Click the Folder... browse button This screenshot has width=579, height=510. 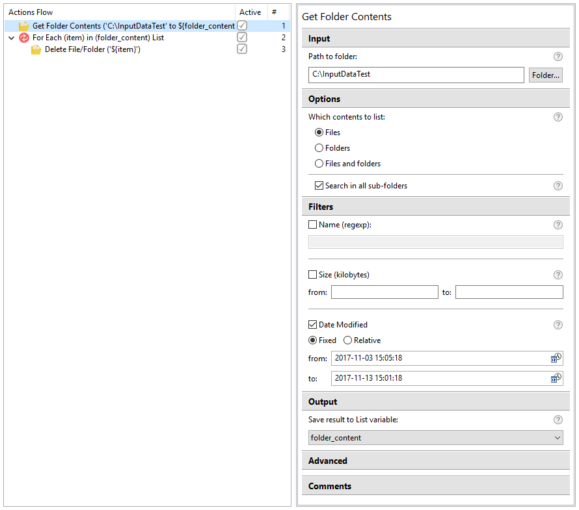545,75
